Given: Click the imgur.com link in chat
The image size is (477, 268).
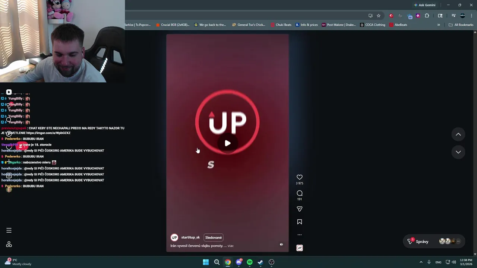Looking at the screenshot, I should coord(48,133).
